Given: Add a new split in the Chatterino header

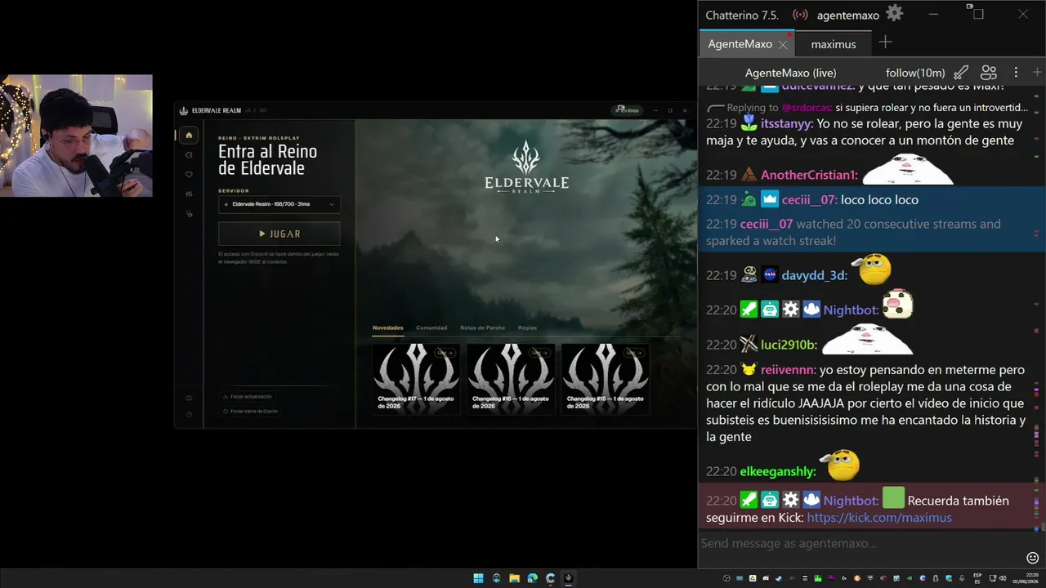Looking at the screenshot, I should click(x=1037, y=73).
